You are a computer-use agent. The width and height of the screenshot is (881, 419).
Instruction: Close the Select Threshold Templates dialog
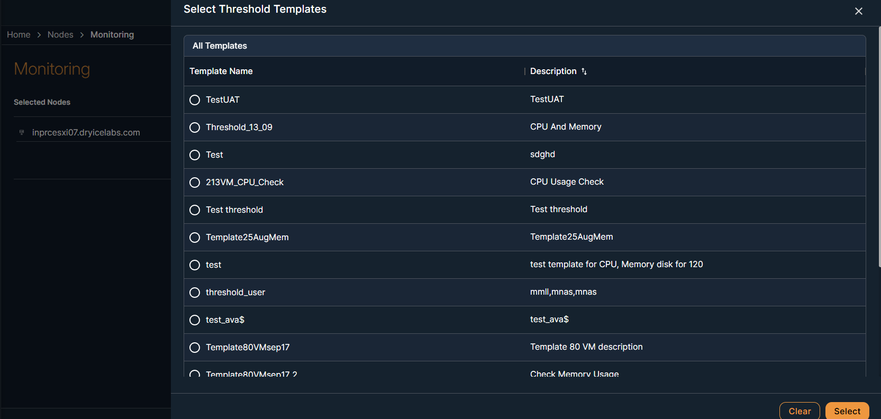[x=858, y=11]
